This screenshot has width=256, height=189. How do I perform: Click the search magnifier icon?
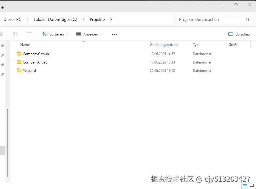tap(248, 19)
